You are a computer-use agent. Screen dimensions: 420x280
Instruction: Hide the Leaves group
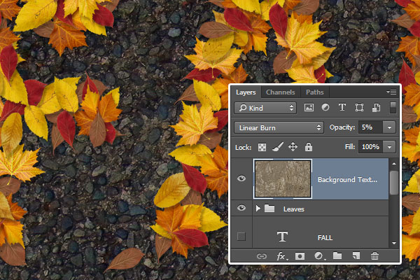tap(241, 209)
